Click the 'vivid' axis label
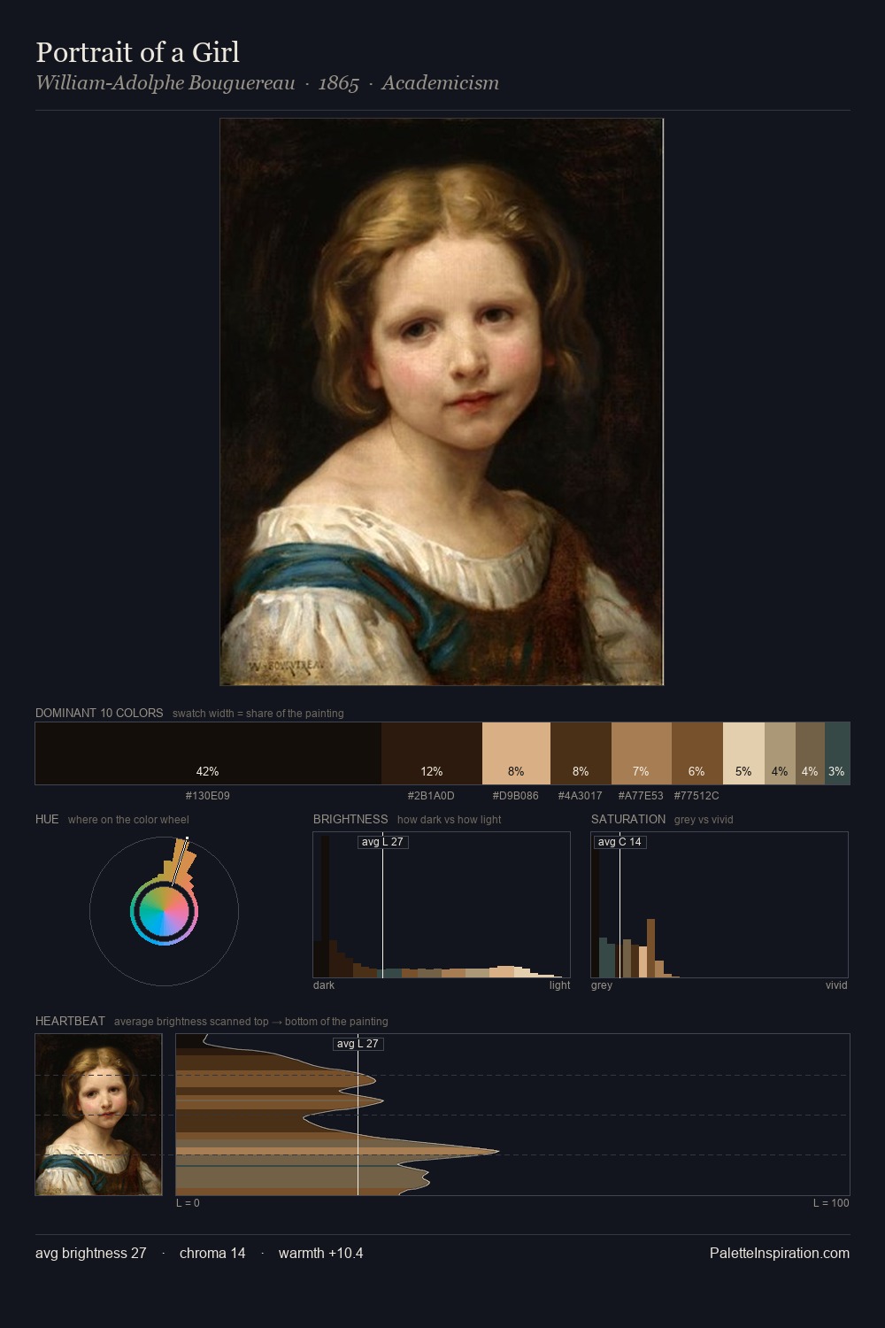885x1328 pixels. coord(836,985)
